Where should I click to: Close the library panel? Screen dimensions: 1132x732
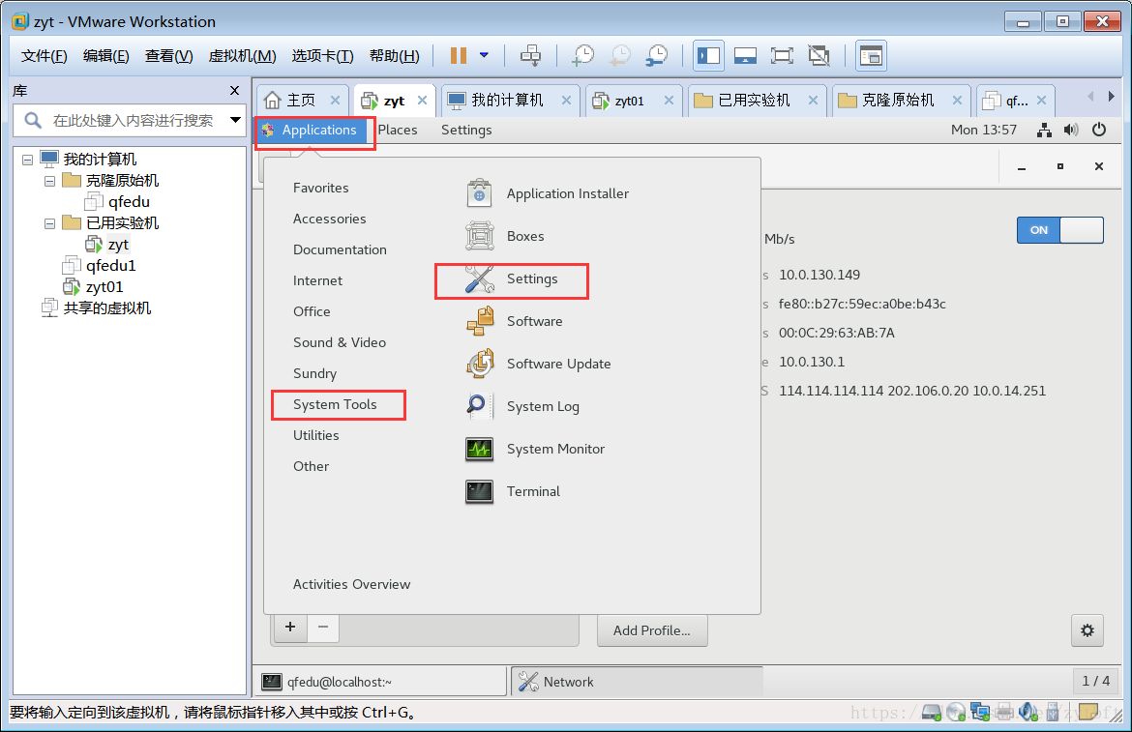tap(234, 91)
